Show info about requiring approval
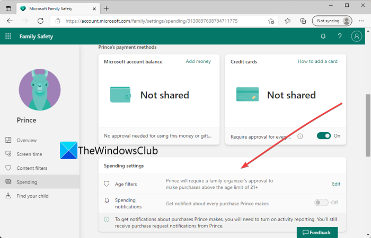The width and height of the screenshot is (371, 238). pos(300,136)
